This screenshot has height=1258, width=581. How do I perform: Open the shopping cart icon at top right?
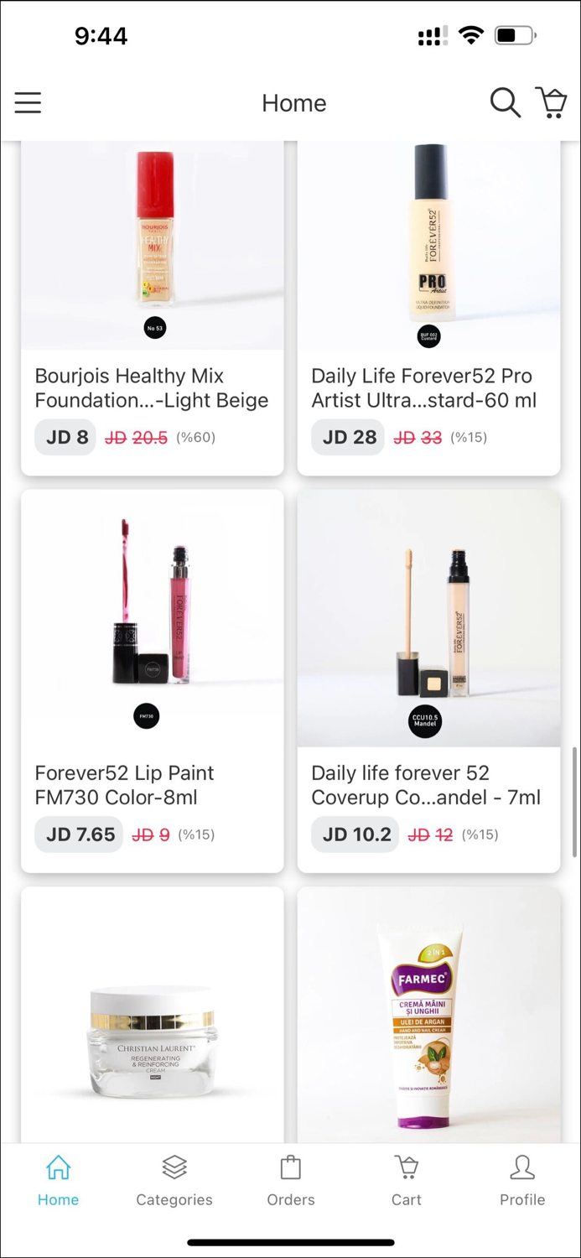[x=552, y=102]
